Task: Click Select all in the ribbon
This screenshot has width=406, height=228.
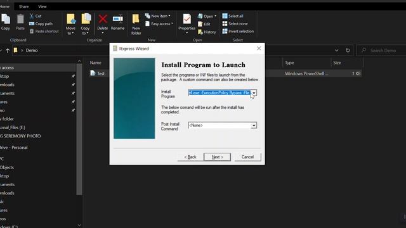Action: tap(233, 16)
